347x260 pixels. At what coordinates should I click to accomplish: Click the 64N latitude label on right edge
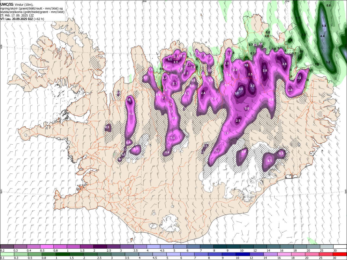pyautogui.click(x=346, y=191)
